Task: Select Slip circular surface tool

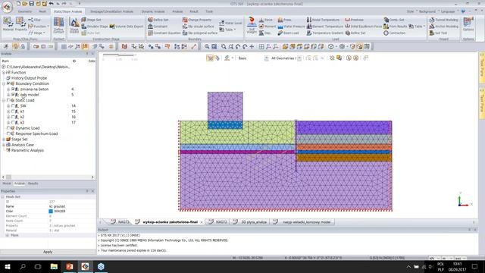Action: [198, 27]
